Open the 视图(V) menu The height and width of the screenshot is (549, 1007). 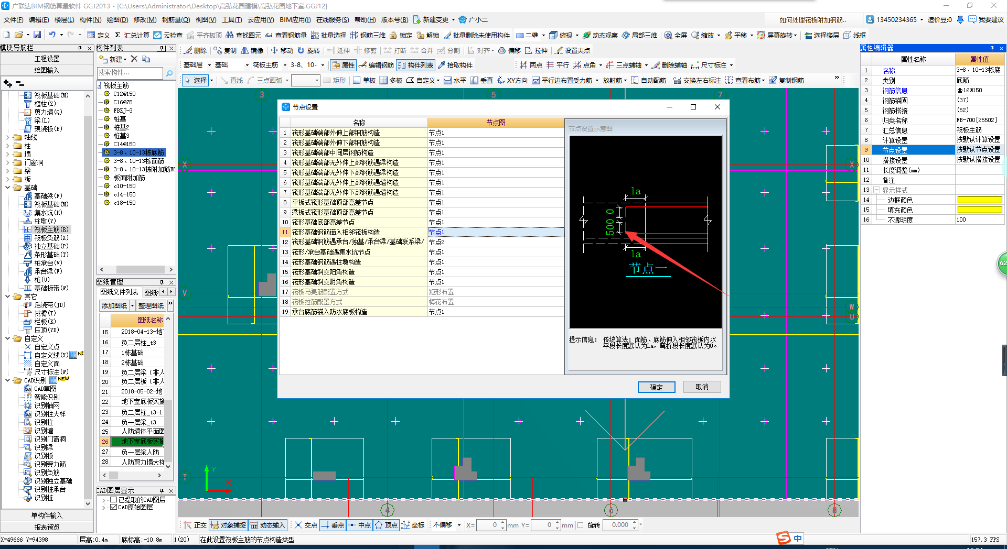[206, 20]
